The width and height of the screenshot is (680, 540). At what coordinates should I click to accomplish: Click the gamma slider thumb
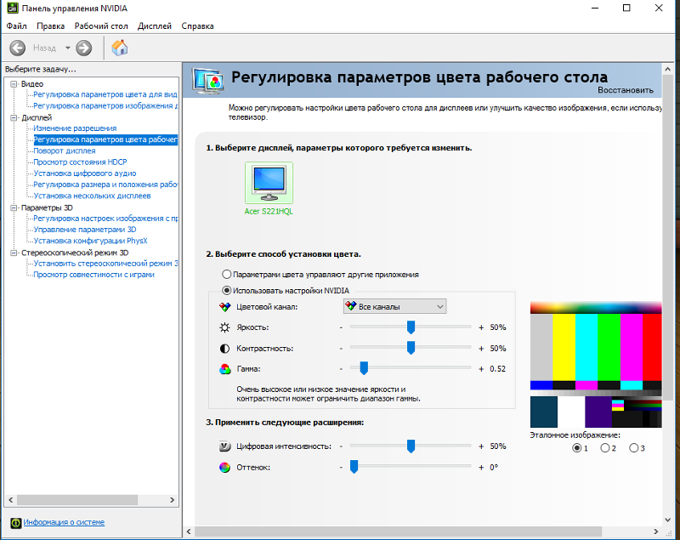click(x=364, y=368)
